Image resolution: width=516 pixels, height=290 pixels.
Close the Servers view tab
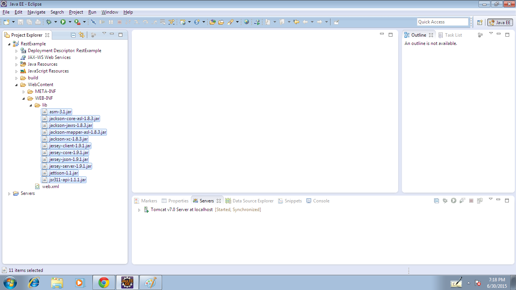coord(219,201)
